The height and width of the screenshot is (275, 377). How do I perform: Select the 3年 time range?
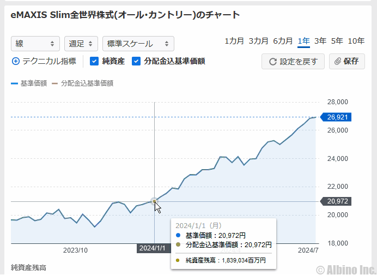(320, 41)
